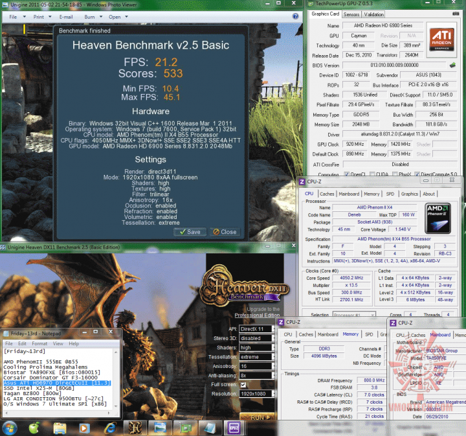Open the Stereo 3D dropdown set to disabled
The width and height of the screenshot is (466, 436).
tap(257, 338)
